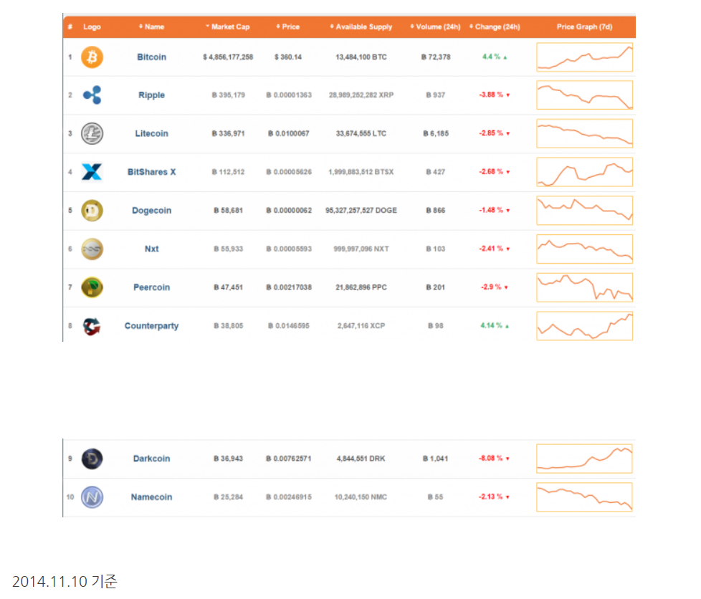Screen dimensions: 701x599
Task: Click the Ripple logo icon
Action: pos(92,95)
